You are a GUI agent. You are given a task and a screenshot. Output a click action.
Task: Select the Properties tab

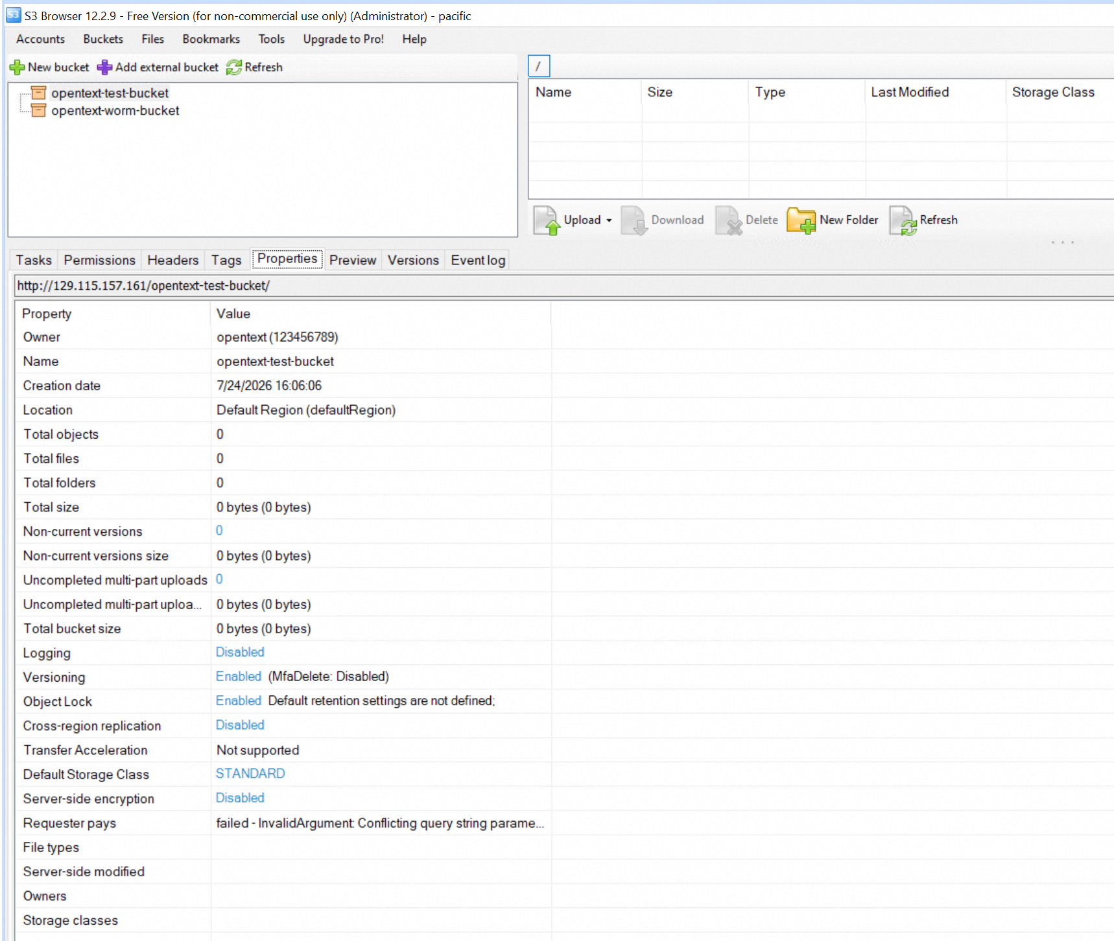(x=287, y=259)
